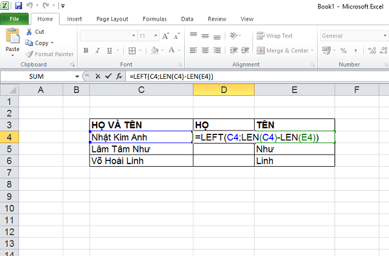Switch to the View tab
The width and height of the screenshot is (389, 256).
pyautogui.click(x=247, y=19)
